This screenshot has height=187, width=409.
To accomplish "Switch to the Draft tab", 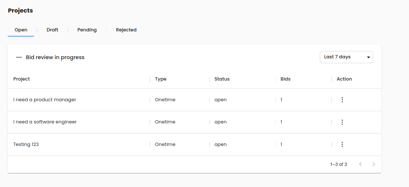I will [x=52, y=30].
